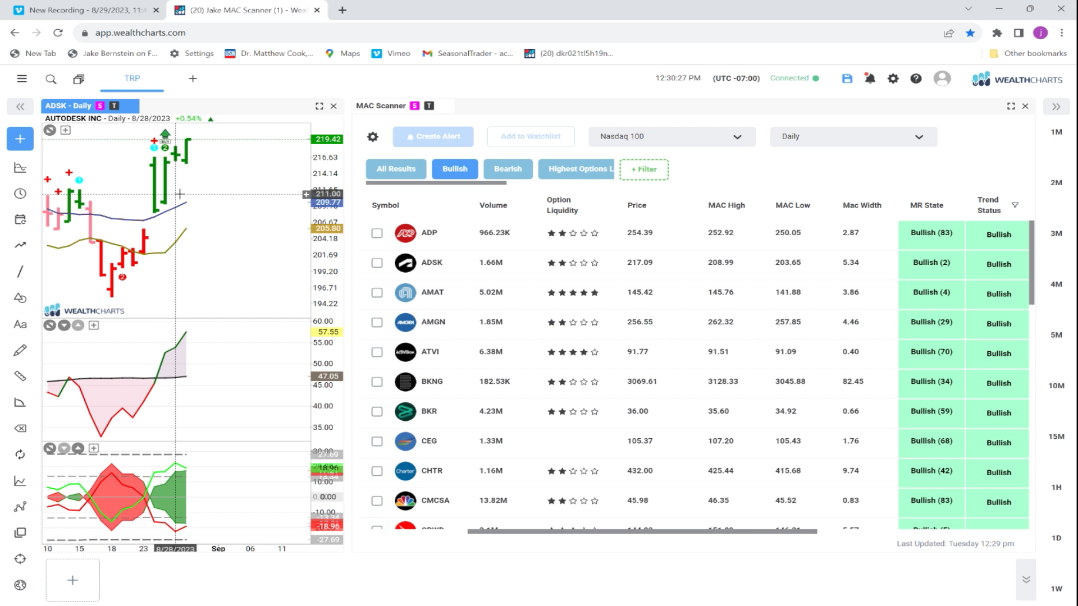Open the browser tab list chevron
Viewport: 1078px width, 606px height.
pos(968,9)
